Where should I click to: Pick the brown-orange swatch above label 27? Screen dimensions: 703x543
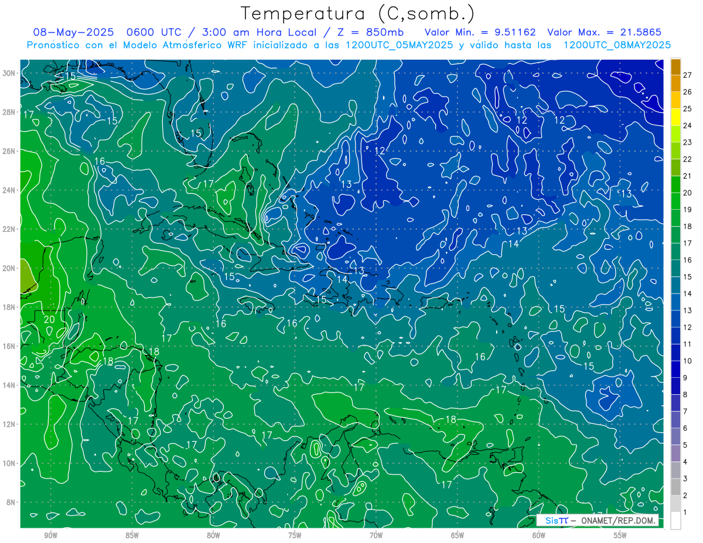coord(675,67)
